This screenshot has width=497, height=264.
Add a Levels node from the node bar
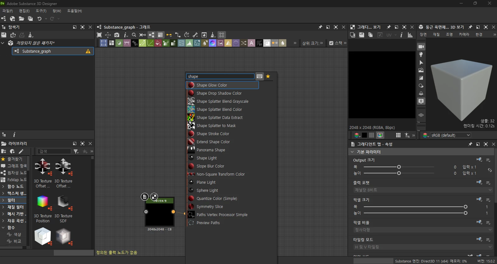[x=189, y=43]
